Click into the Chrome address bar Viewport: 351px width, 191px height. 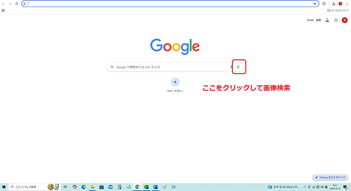point(170,4)
